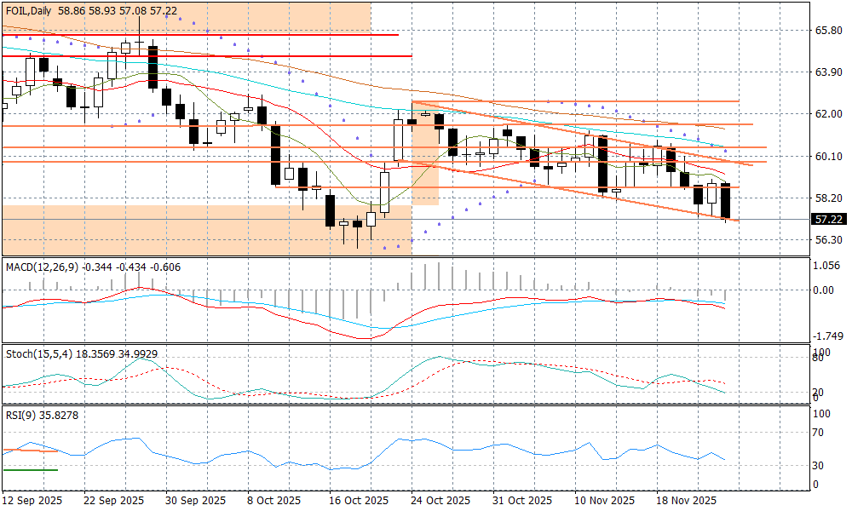The width and height of the screenshot is (852, 511).
Task: Click the 56.30 price axis label
Action: [x=829, y=240]
